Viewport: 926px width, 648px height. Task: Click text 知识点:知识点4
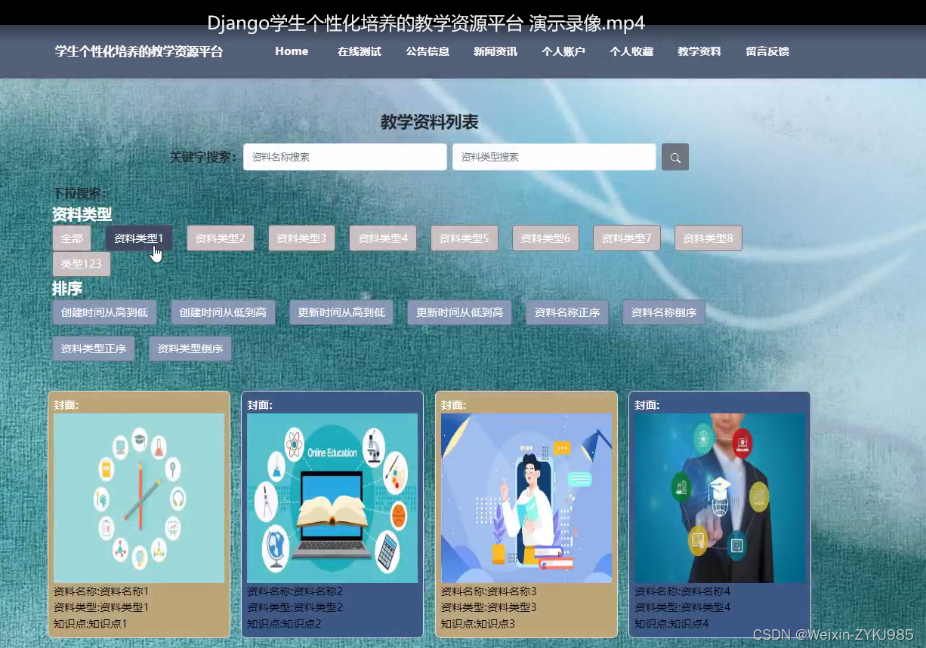click(x=671, y=624)
